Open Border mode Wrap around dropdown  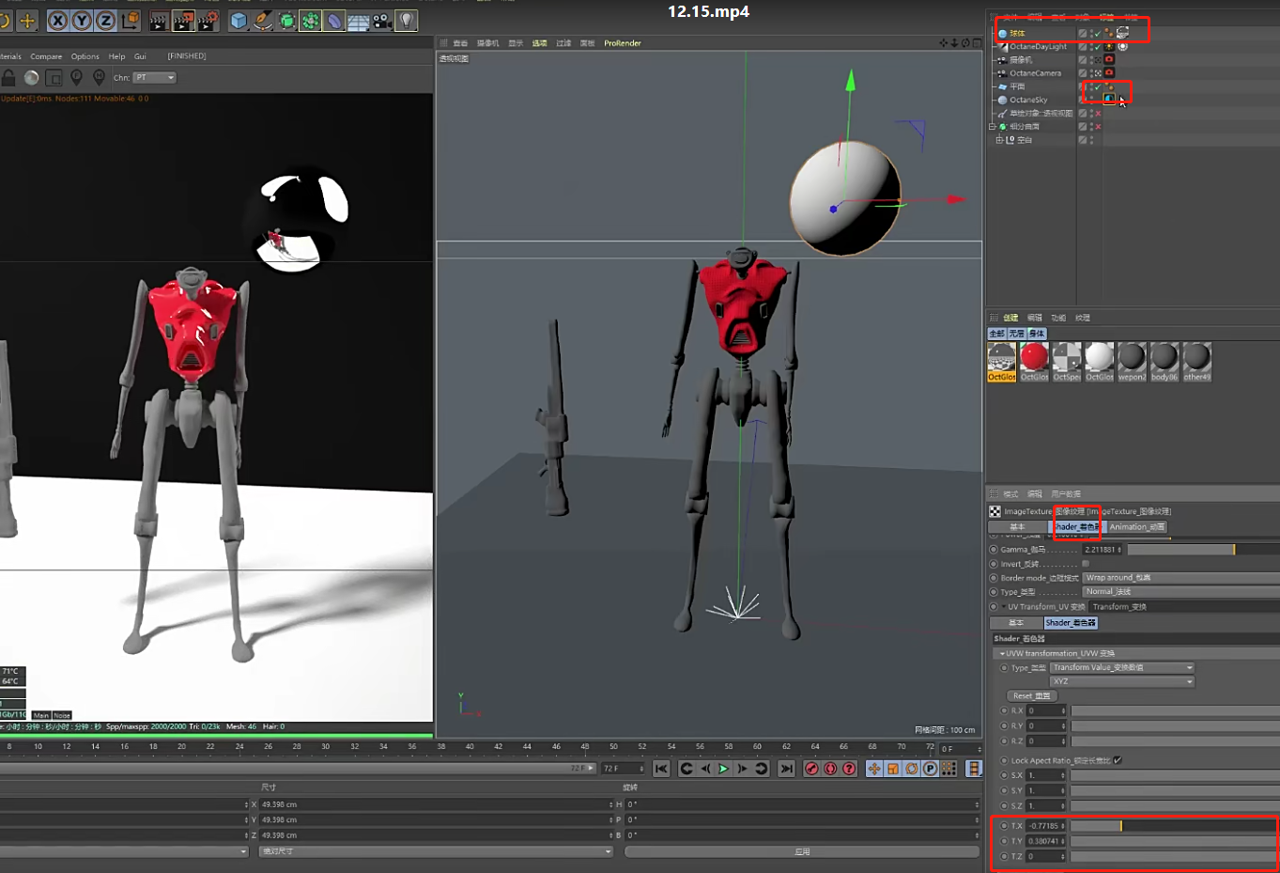pos(1180,578)
